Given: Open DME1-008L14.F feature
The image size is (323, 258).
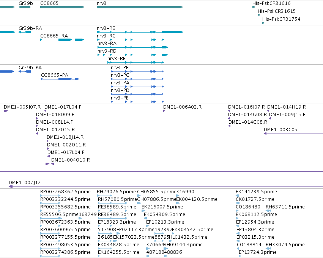Looking at the screenshot, I should click(54, 122).
